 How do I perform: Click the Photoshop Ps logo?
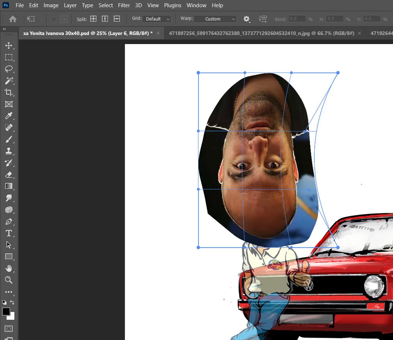coord(6,5)
